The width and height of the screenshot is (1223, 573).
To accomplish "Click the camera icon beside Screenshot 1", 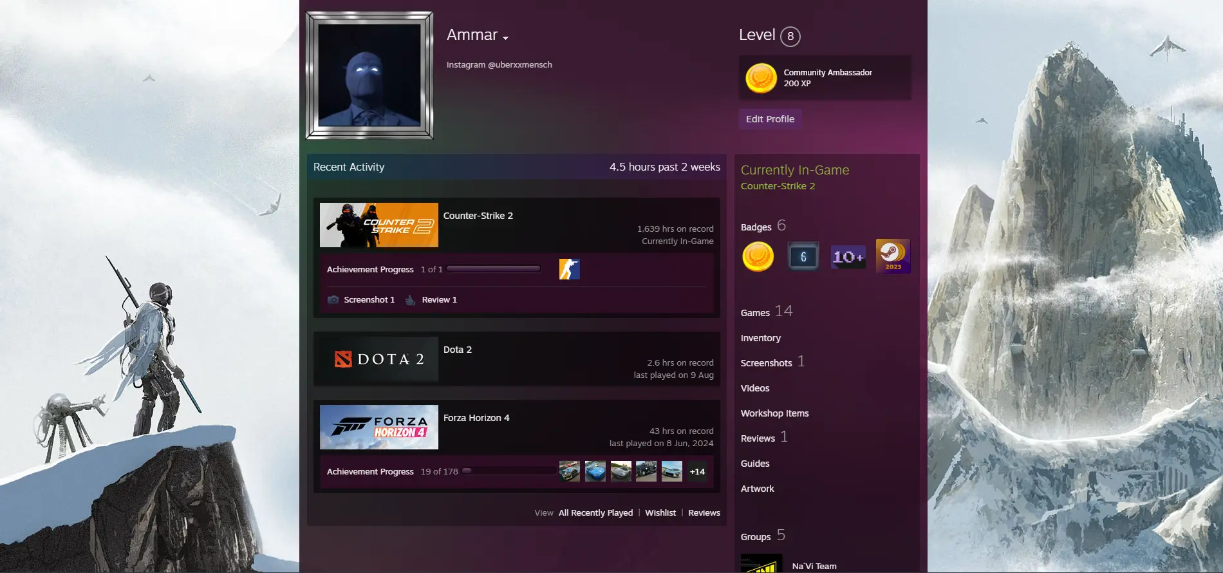I will click(x=333, y=300).
